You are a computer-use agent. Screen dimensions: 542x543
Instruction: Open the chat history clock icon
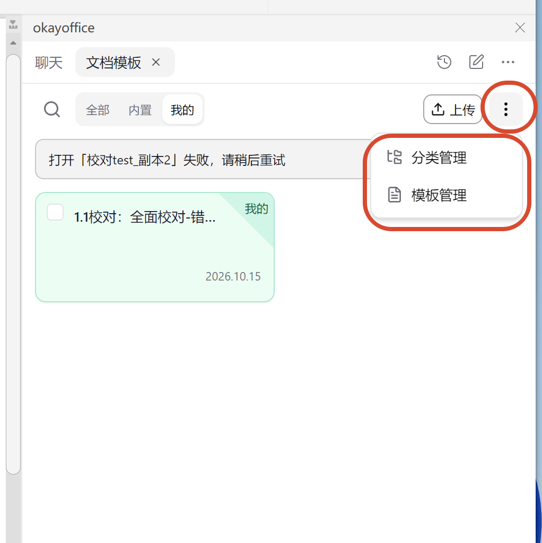444,63
